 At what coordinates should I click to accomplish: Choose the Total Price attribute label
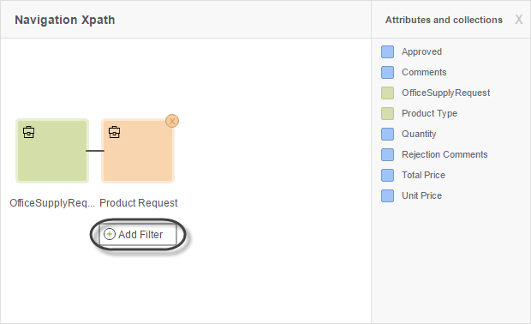[x=423, y=175]
